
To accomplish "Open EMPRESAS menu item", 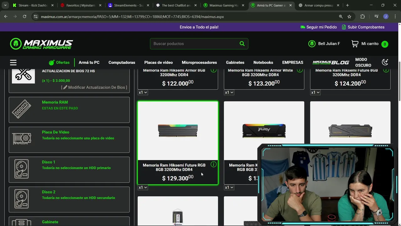I will (x=293, y=62).
